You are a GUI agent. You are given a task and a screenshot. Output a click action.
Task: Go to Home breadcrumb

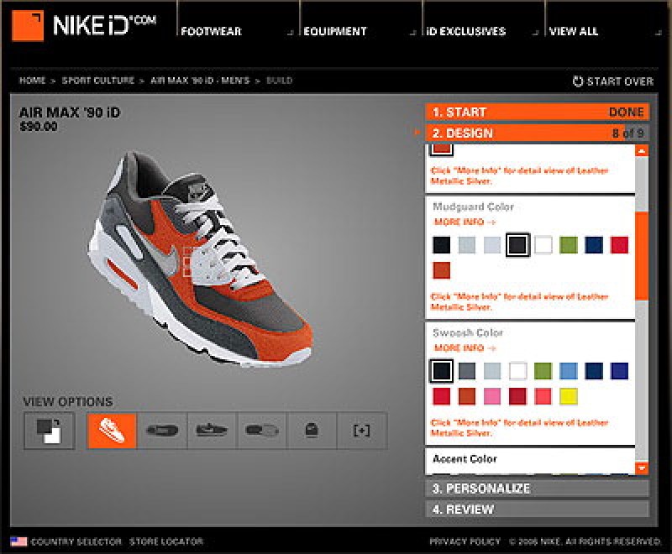point(33,81)
